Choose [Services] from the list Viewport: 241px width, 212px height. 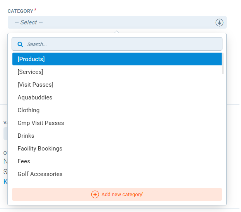[30, 72]
